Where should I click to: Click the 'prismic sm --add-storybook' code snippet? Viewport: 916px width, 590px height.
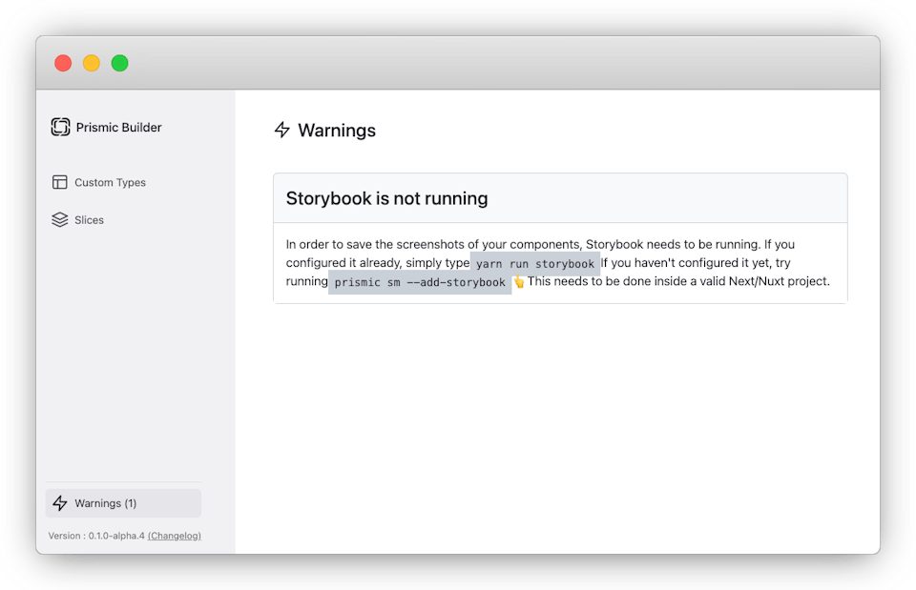point(420,282)
